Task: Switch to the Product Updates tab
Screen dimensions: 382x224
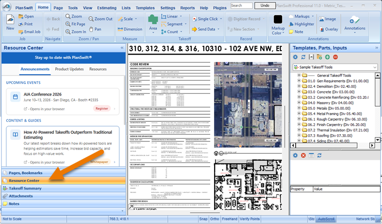Action: 69,69
